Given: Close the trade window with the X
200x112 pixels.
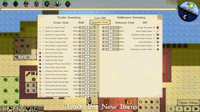Looking at the screenshot, I should [160, 17].
